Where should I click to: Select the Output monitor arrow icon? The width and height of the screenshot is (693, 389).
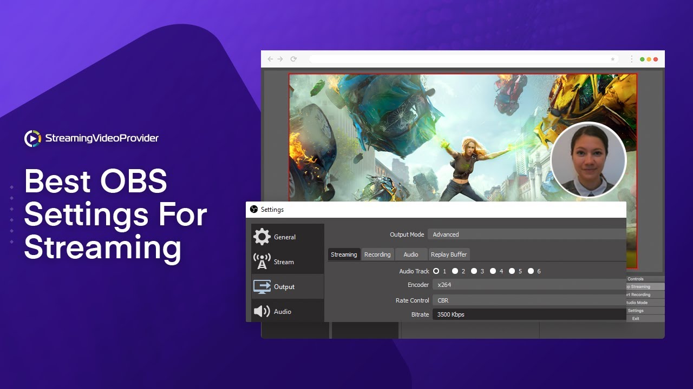coord(262,286)
